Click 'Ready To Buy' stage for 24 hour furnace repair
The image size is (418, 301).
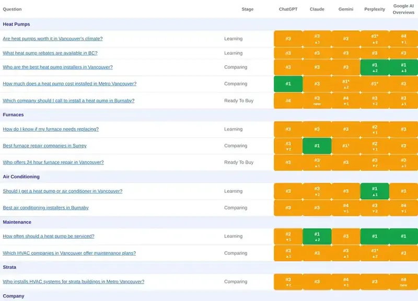[x=239, y=163]
